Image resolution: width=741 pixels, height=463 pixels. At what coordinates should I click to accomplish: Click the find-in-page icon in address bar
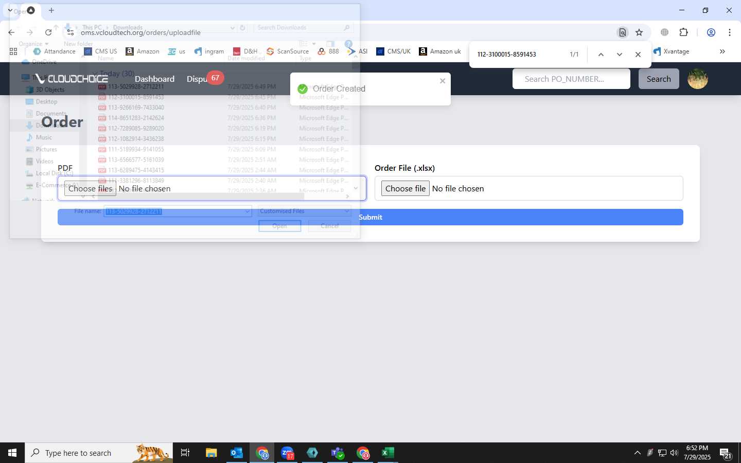click(x=623, y=32)
